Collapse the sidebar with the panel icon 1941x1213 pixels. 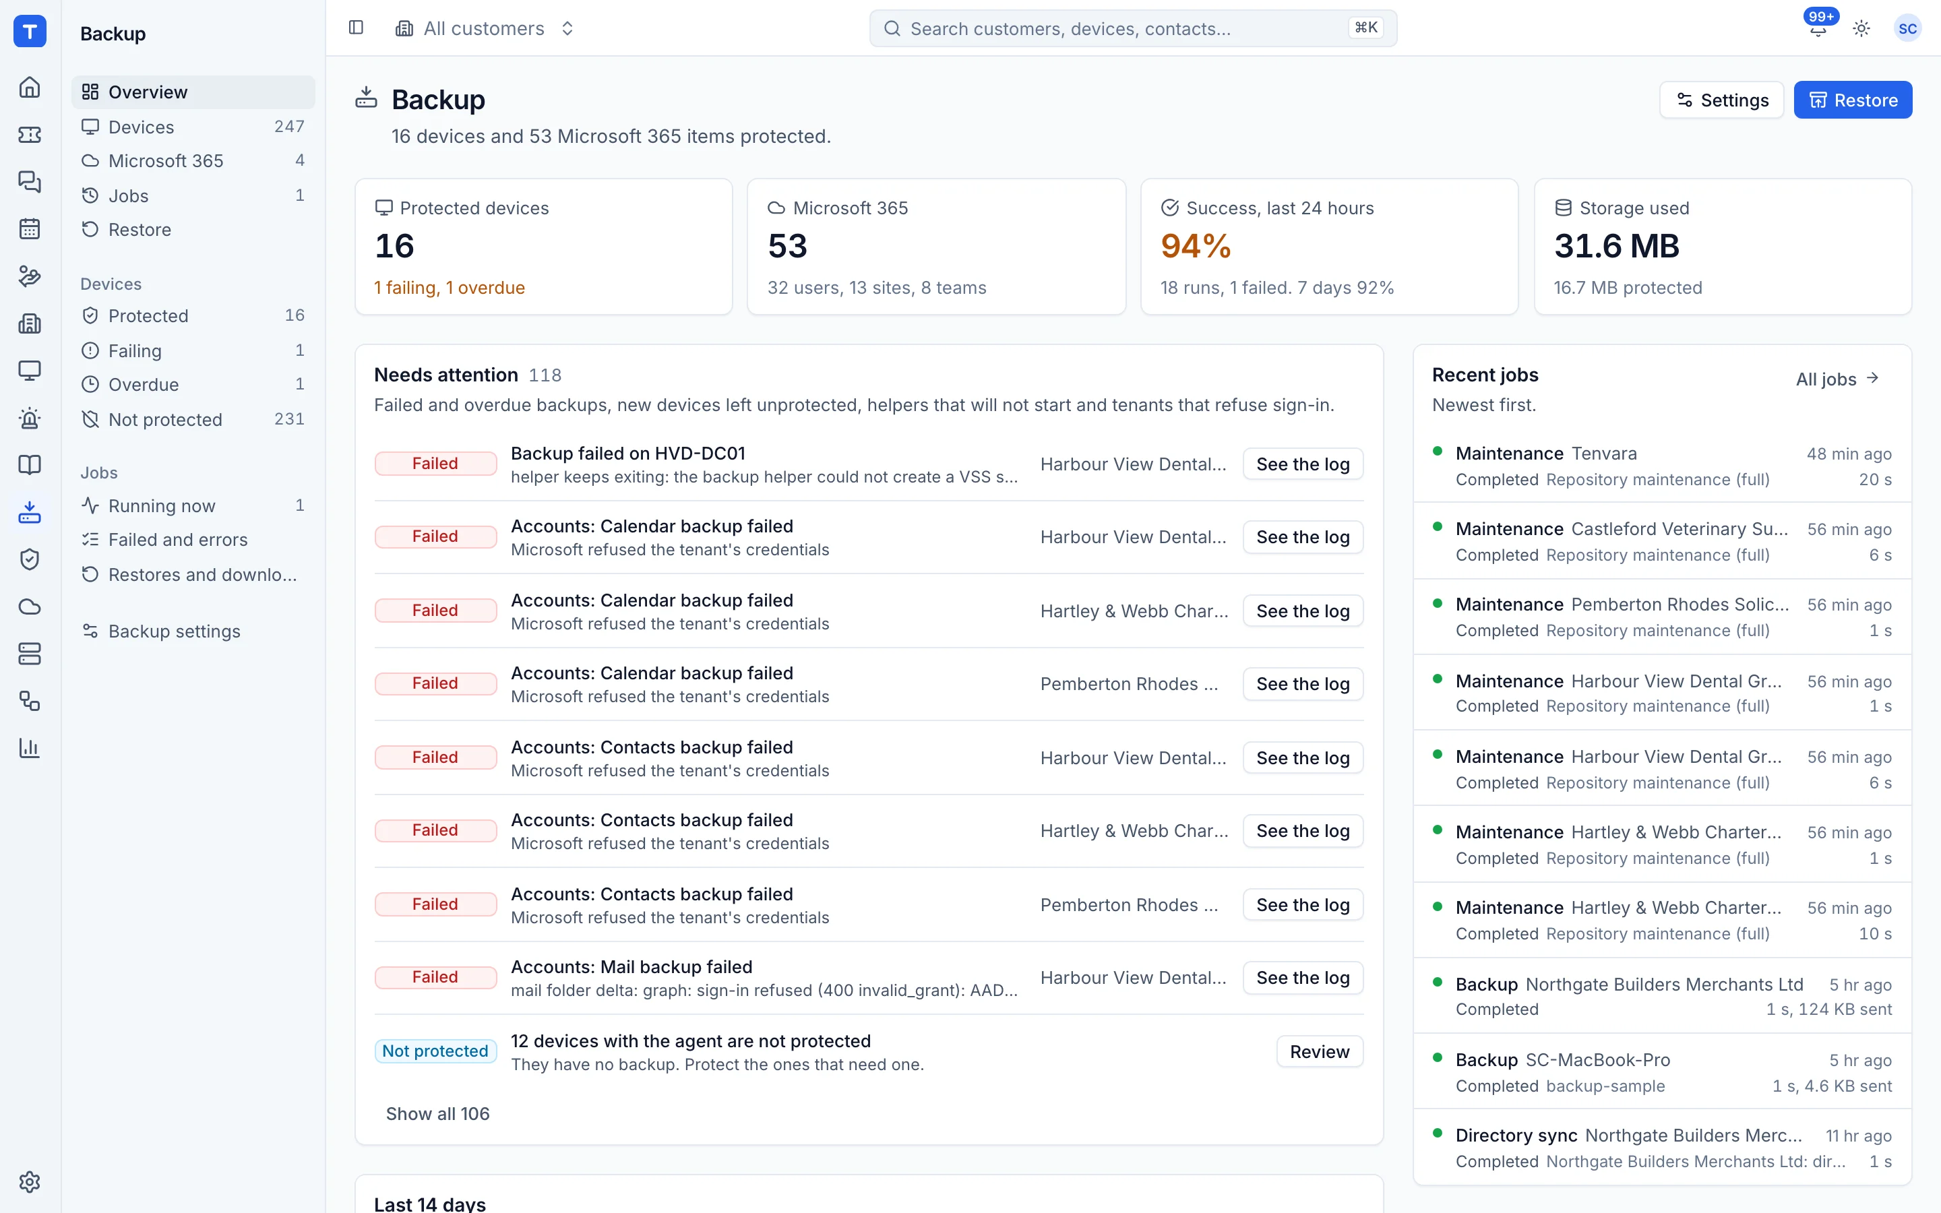click(356, 28)
